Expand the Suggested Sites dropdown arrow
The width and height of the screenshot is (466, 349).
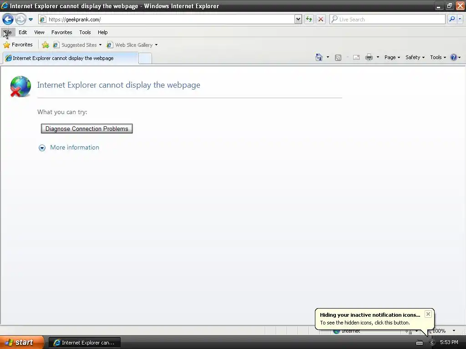click(100, 45)
